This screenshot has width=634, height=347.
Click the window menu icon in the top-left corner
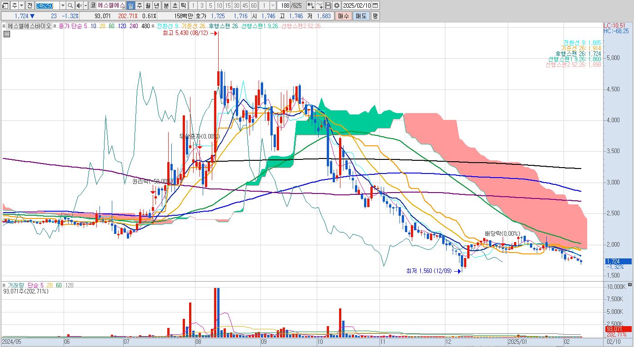[x=5, y=5]
